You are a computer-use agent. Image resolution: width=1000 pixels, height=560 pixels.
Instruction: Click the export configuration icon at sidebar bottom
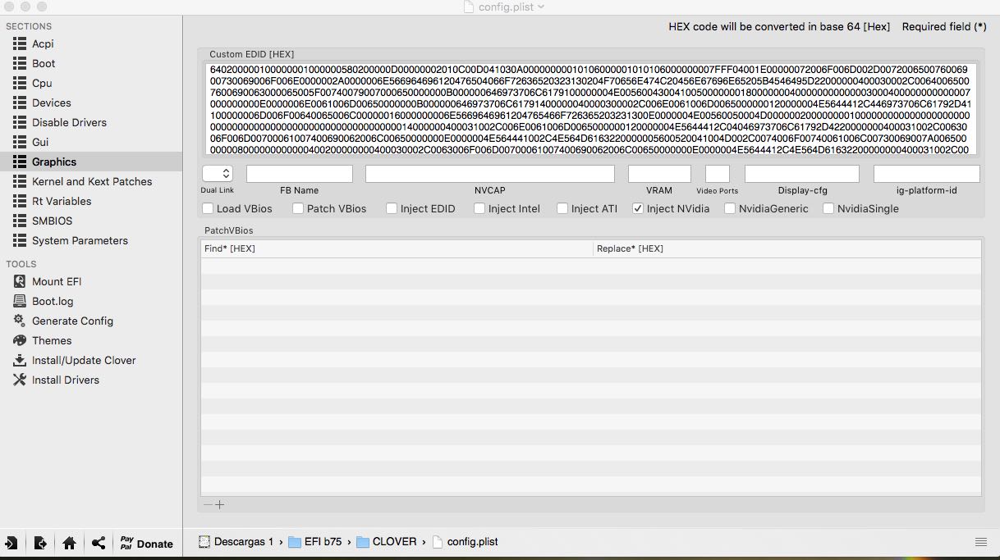39,543
